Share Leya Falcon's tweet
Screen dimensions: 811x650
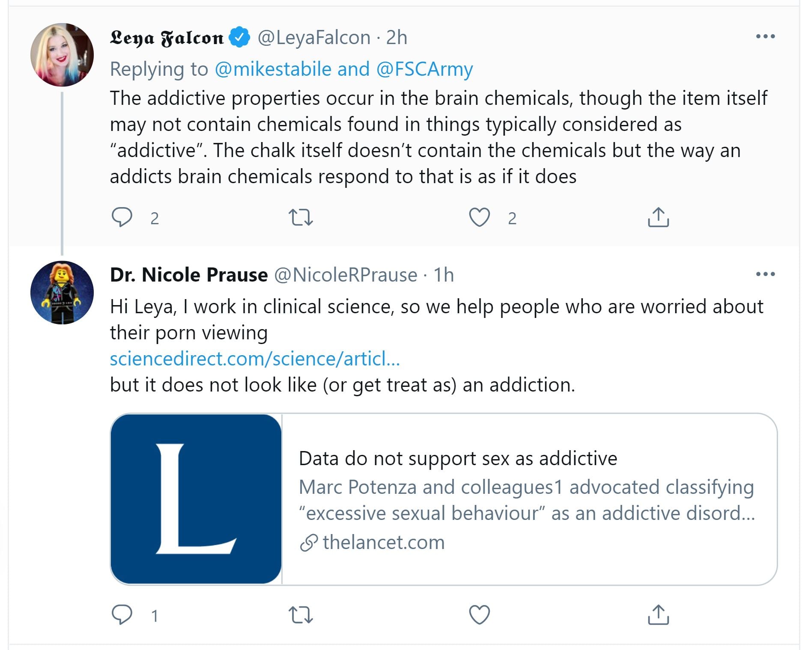tap(658, 217)
